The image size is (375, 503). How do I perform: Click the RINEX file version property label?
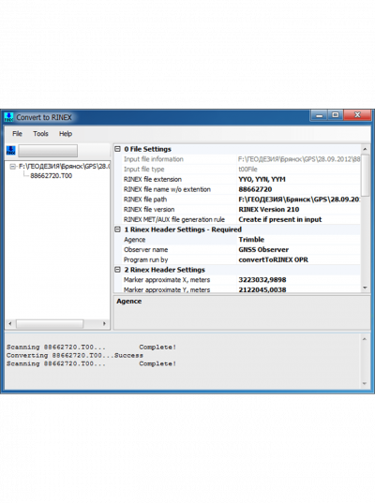click(x=149, y=210)
